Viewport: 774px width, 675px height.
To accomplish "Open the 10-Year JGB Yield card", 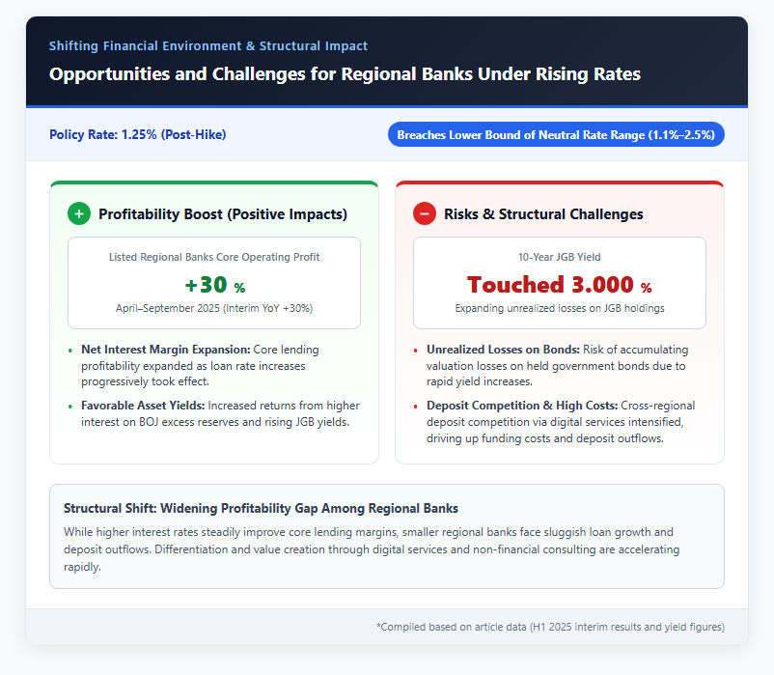I will point(560,283).
